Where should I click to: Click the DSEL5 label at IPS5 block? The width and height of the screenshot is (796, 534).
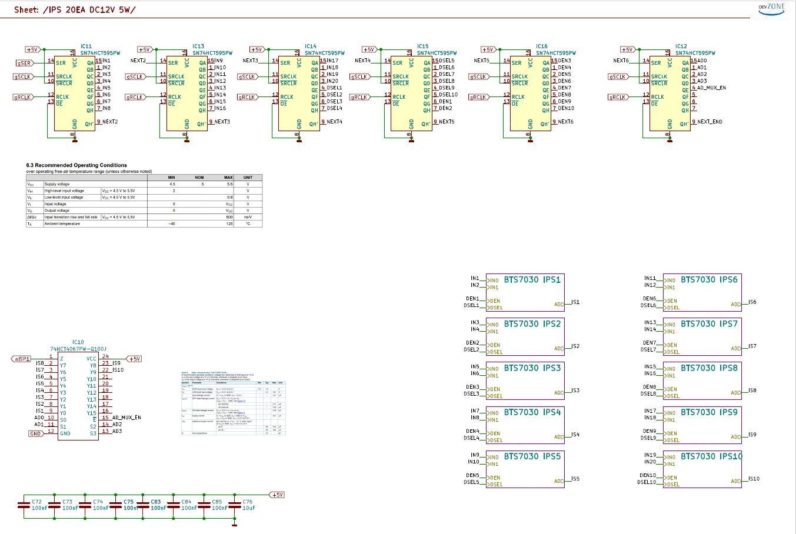point(471,482)
